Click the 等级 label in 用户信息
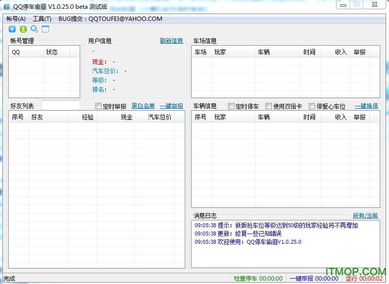389x284 pixels. tap(100, 80)
